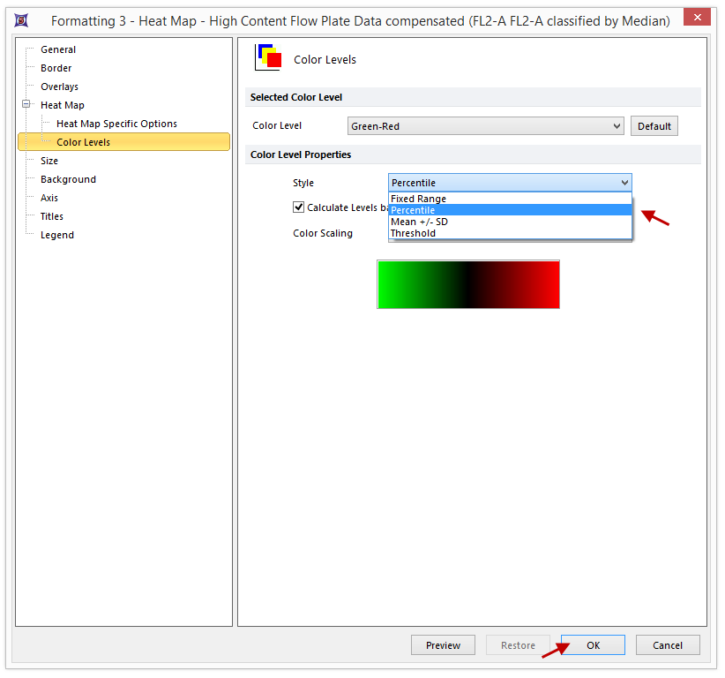The width and height of the screenshot is (725, 678).
Task: Click the Preview button
Action: pyautogui.click(x=443, y=645)
